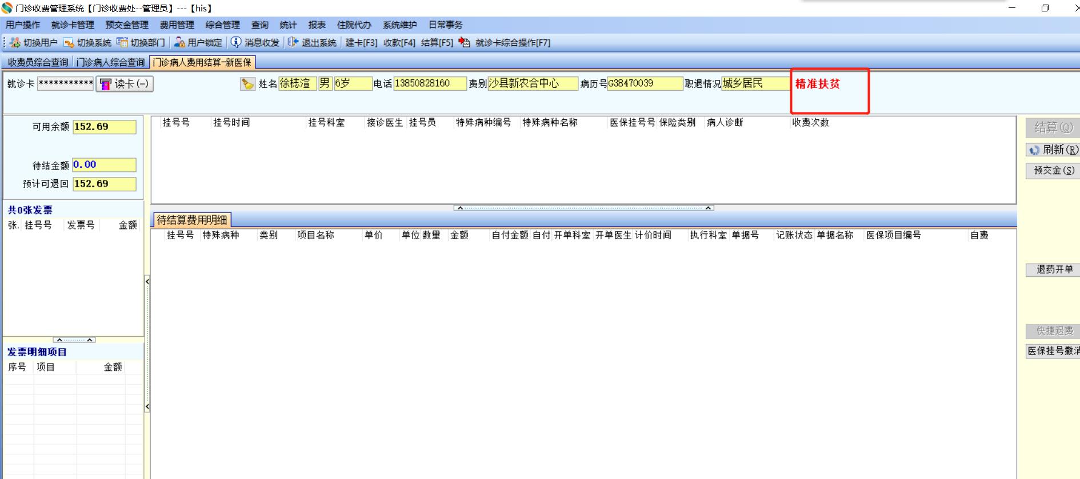The width and height of the screenshot is (1080, 479).
Task: Open the 费用管理 menu
Action: point(177,25)
